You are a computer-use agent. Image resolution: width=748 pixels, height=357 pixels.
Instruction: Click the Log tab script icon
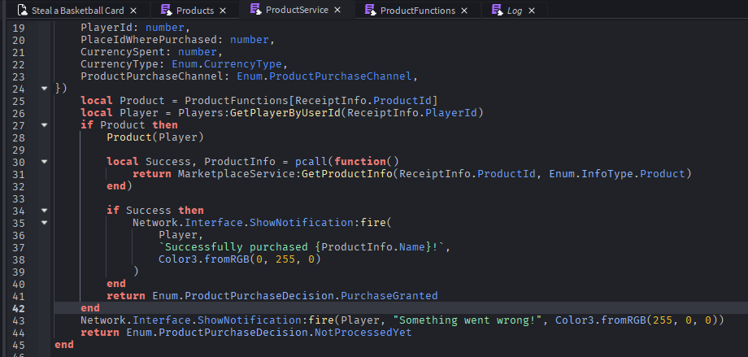pos(497,10)
